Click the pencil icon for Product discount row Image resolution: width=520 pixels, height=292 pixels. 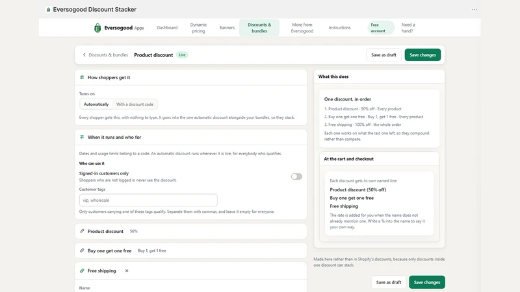point(82,231)
